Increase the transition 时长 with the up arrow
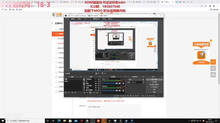 point(143,82)
